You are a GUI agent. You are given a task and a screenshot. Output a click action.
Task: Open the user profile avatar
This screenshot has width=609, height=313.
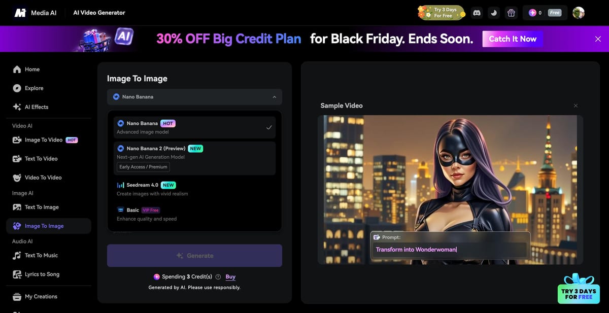[x=579, y=13]
